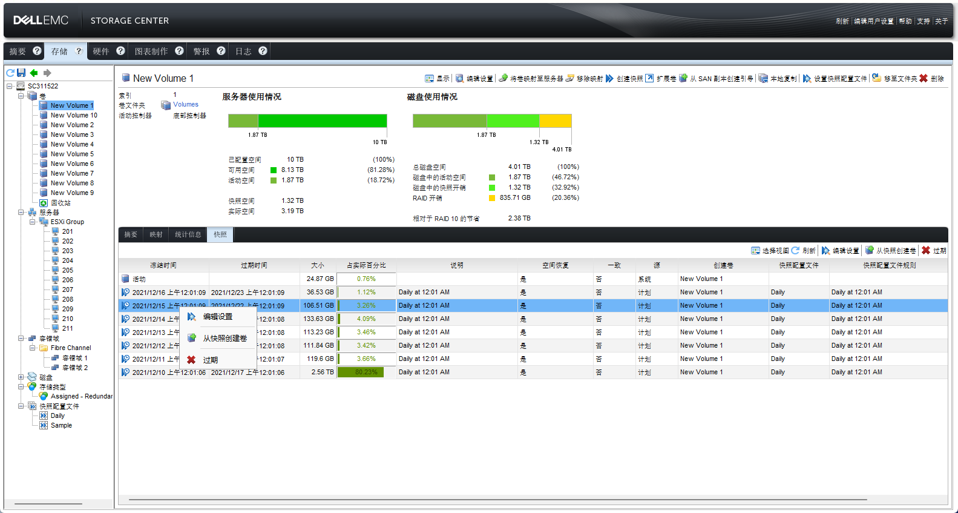This screenshot has height=513, width=958.
Task: Switch to the 硬件 tab
Action: tap(101, 51)
